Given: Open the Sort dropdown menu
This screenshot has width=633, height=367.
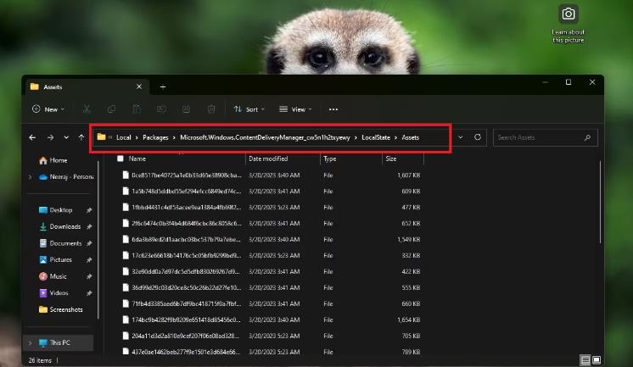Looking at the screenshot, I should [x=249, y=109].
